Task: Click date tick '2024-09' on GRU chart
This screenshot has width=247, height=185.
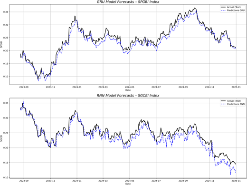Action: click(183, 87)
